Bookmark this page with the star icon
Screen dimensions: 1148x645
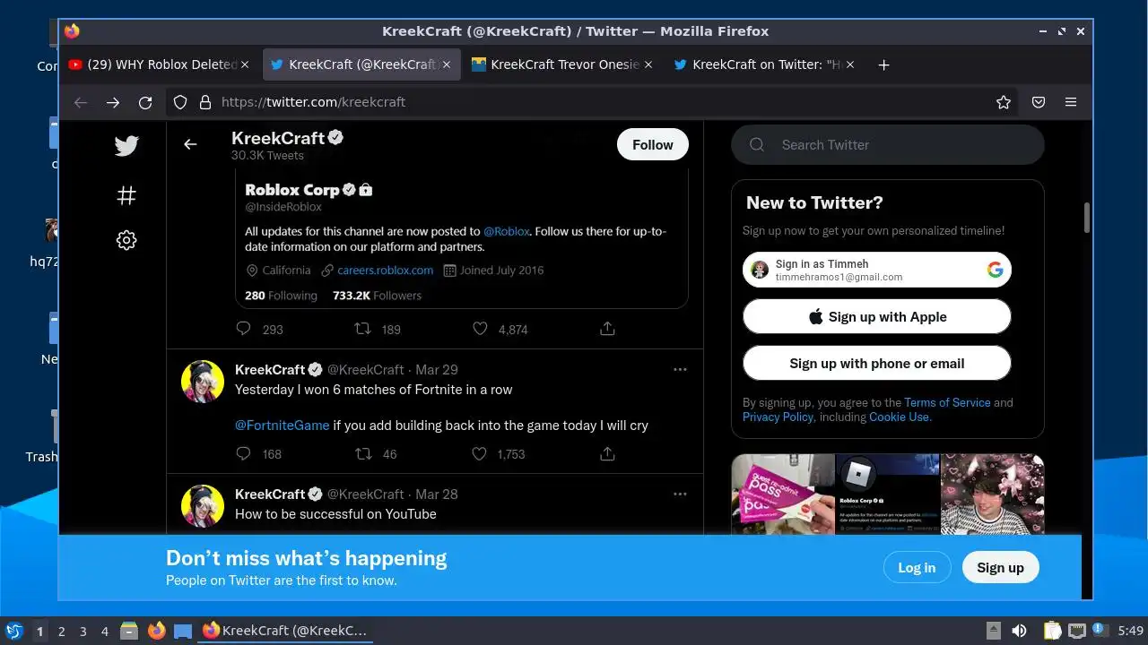click(x=1004, y=102)
